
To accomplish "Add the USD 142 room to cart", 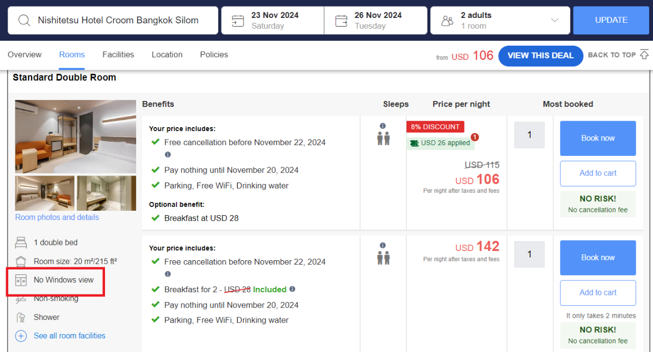I will (597, 292).
